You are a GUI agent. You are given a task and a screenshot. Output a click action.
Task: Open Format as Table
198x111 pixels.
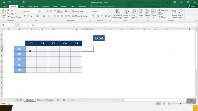click(x=127, y=14)
